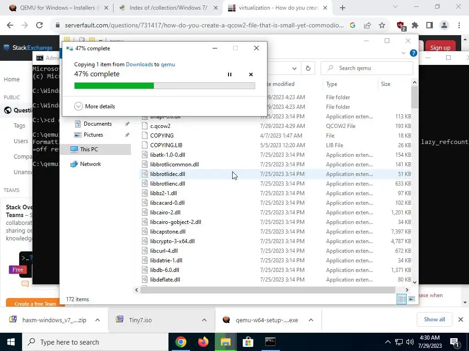Open a new Chrome tab
469x351 pixels.
pos(343,8)
